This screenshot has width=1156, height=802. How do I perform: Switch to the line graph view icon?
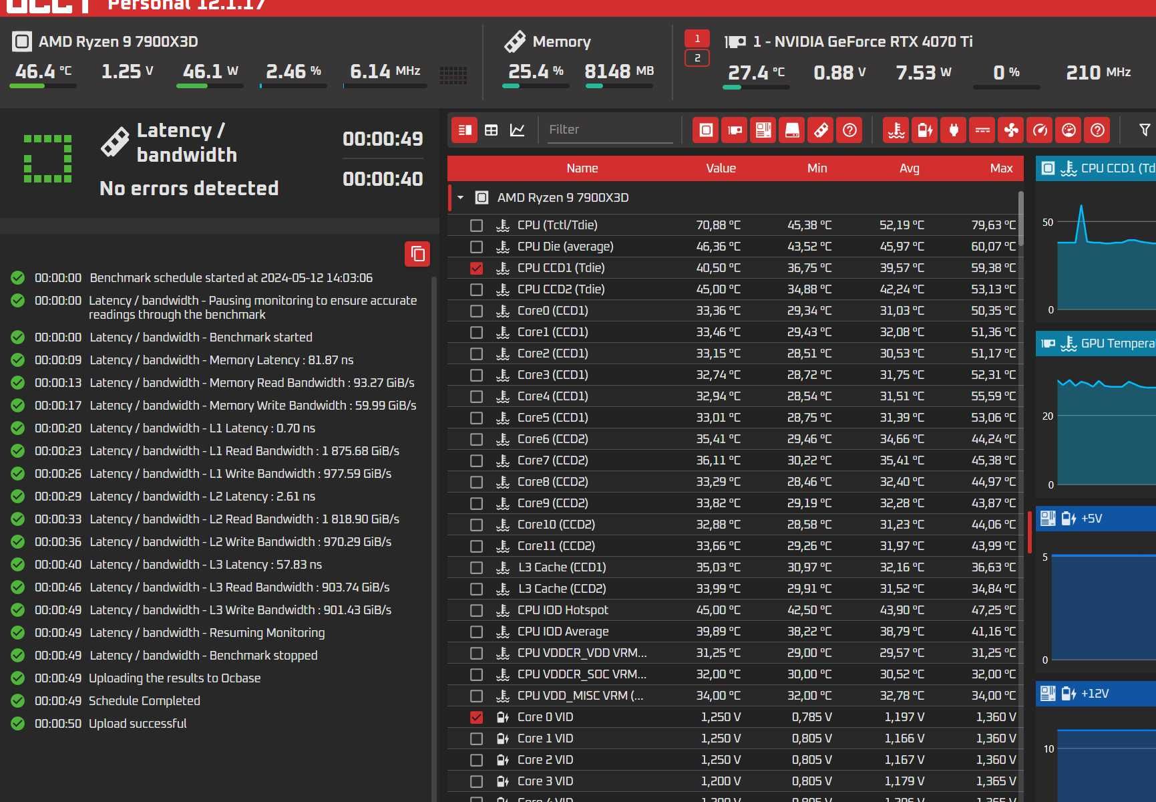click(x=518, y=130)
